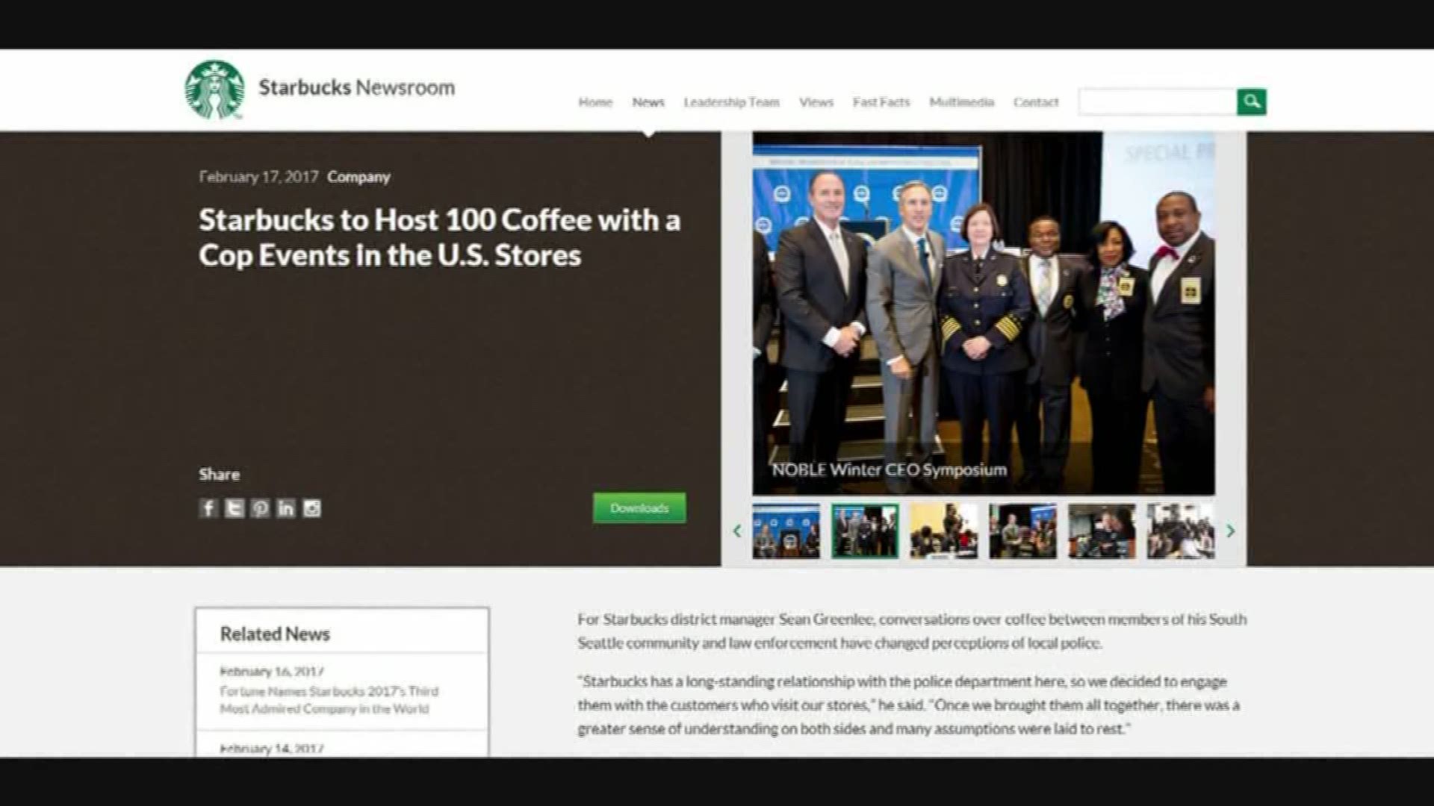
Task: Go to the Contact page
Action: pyautogui.click(x=1036, y=102)
